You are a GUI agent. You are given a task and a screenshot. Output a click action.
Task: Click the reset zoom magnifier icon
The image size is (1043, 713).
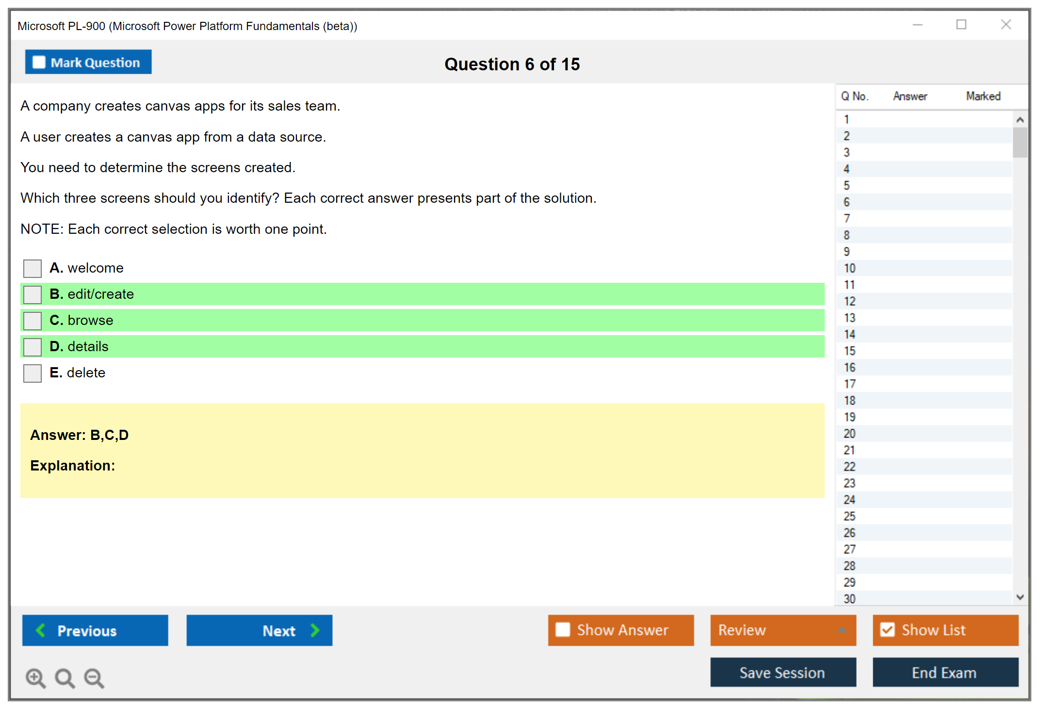[x=65, y=678]
